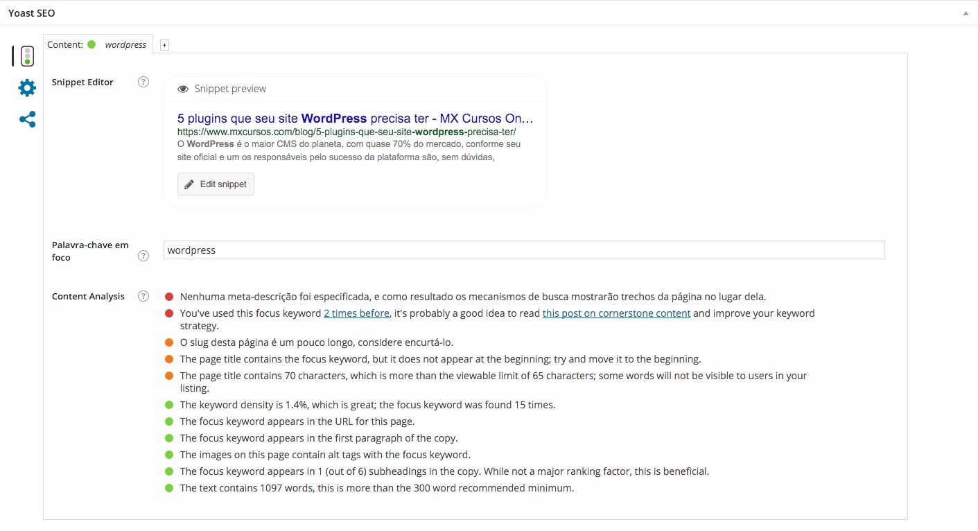Open the Social share tab icon

coord(27,120)
